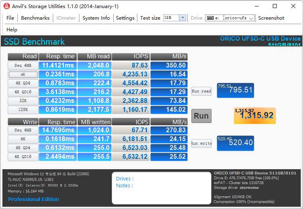Click the SSD Benchmark heading
The width and height of the screenshot is (303, 209).
34,41
